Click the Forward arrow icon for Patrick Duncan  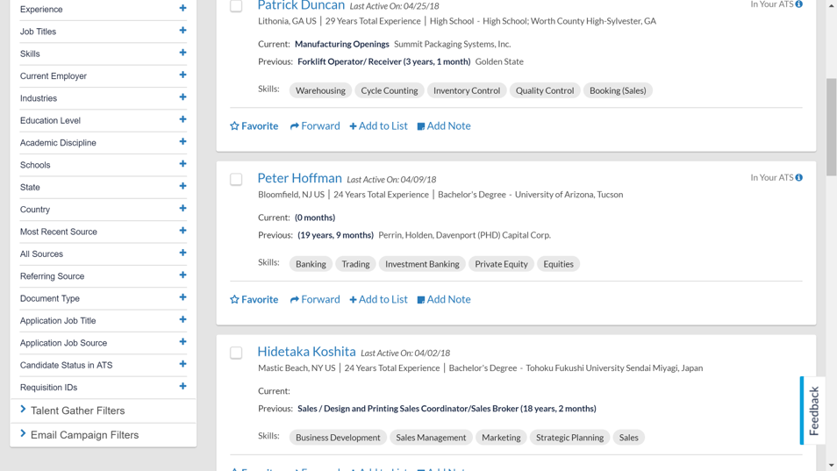[295, 126]
